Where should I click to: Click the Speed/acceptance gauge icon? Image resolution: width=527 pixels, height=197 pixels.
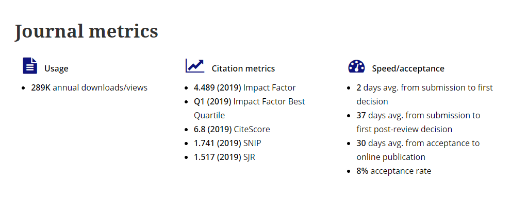(x=357, y=66)
